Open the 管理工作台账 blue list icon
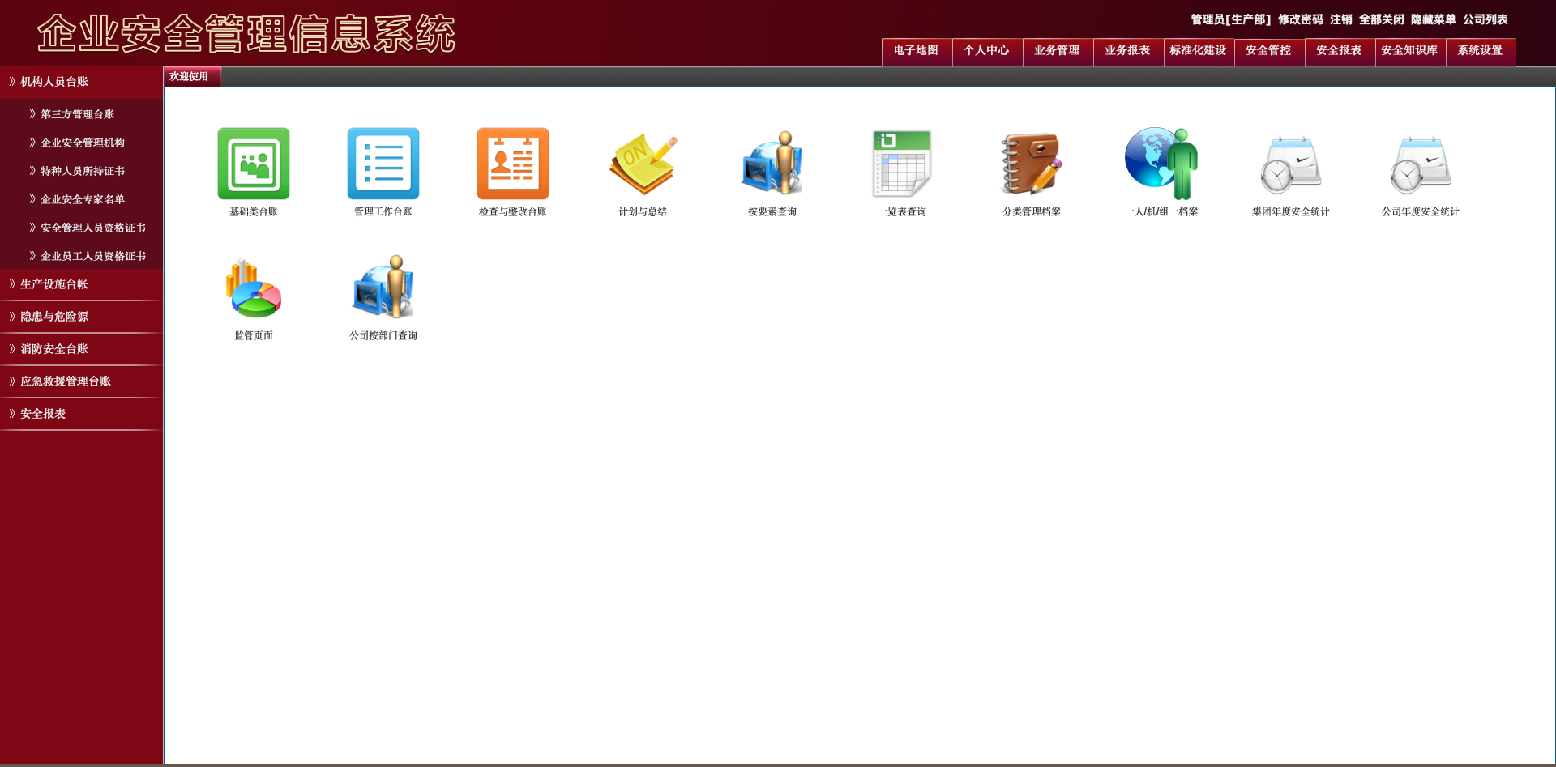Image resolution: width=1556 pixels, height=767 pixels. click(x=383, y=164)
